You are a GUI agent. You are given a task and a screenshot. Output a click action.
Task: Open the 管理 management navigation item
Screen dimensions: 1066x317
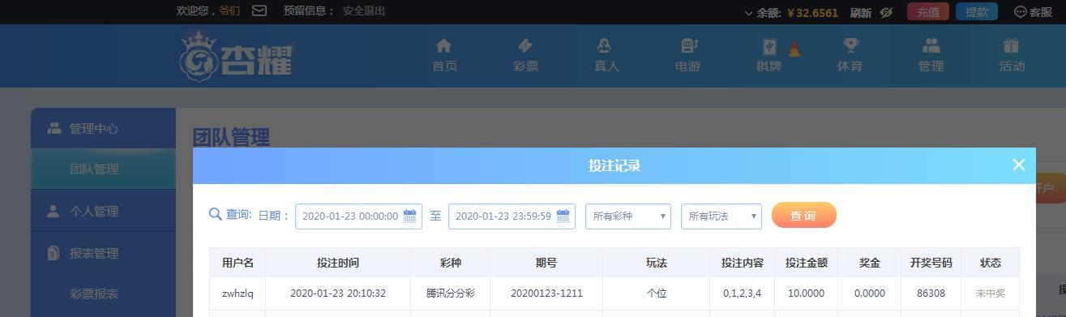(x=931, y=55)
